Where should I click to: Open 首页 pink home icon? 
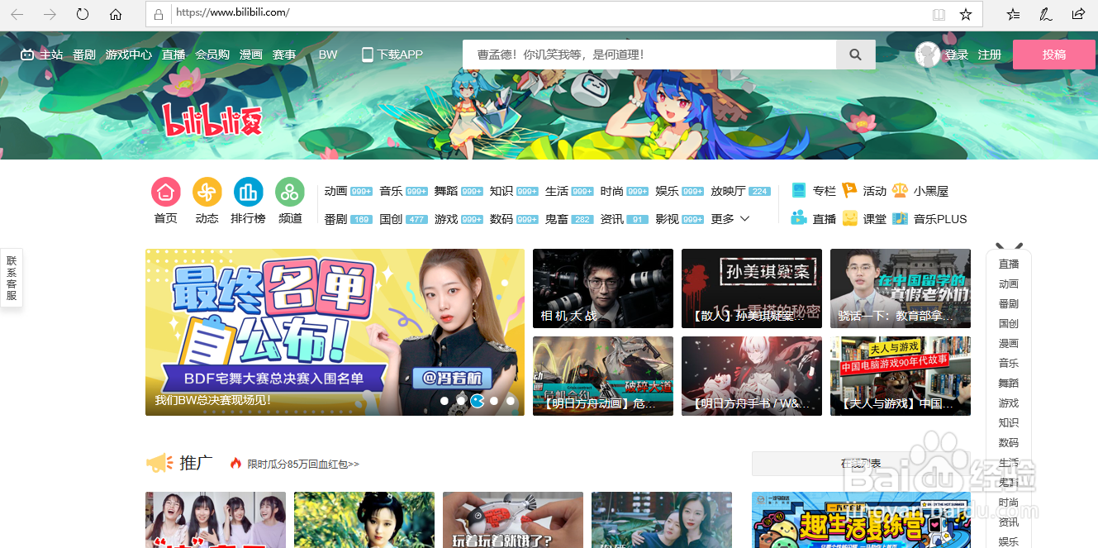[166, 192]
